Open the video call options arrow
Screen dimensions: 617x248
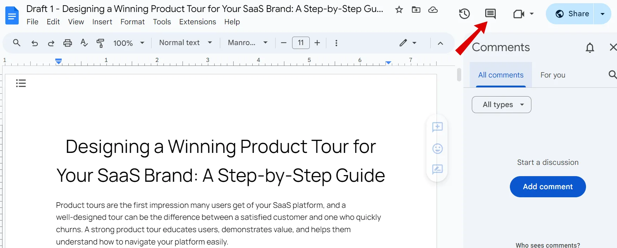point(532,14)
